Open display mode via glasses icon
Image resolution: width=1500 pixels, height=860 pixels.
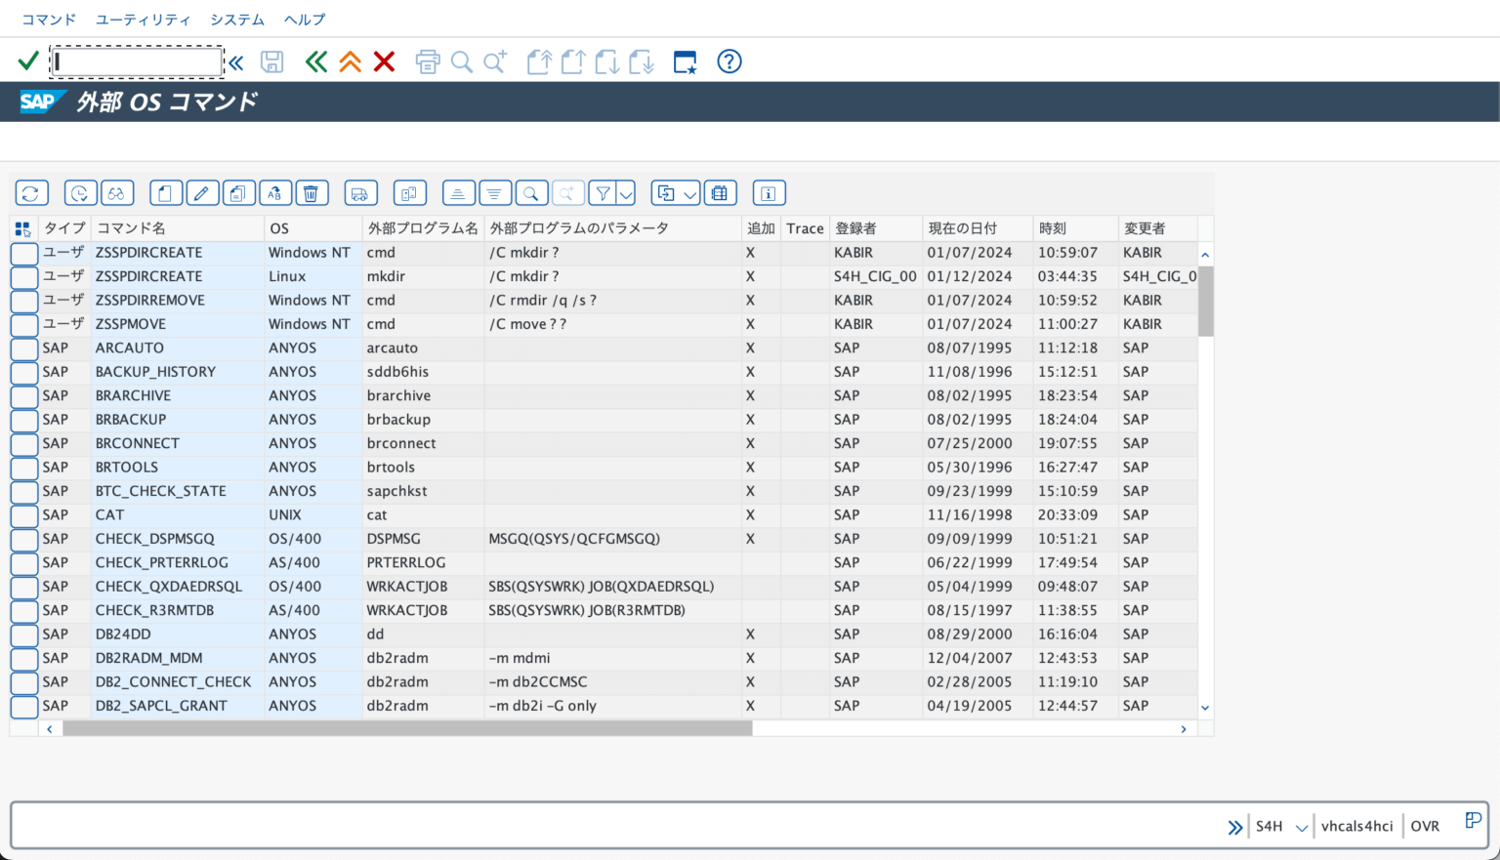coord(116,192)
